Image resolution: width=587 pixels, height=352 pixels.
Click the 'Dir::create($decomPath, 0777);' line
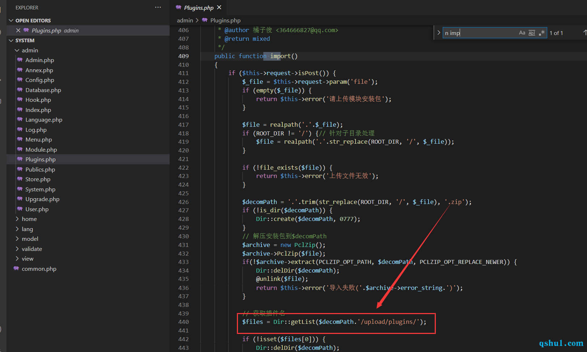[x=308, y=219]
